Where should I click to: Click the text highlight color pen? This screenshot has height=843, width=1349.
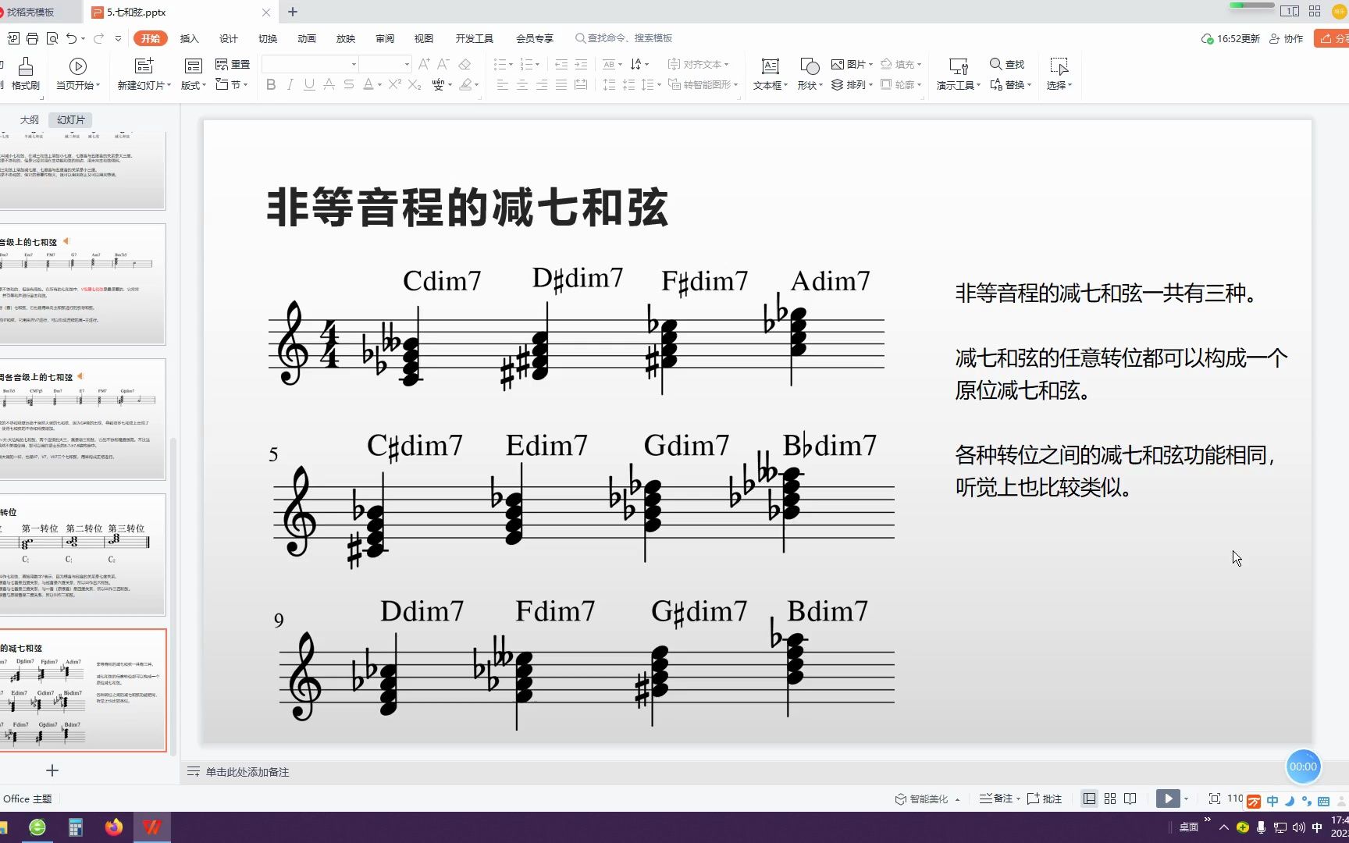(x=465, y=84)
